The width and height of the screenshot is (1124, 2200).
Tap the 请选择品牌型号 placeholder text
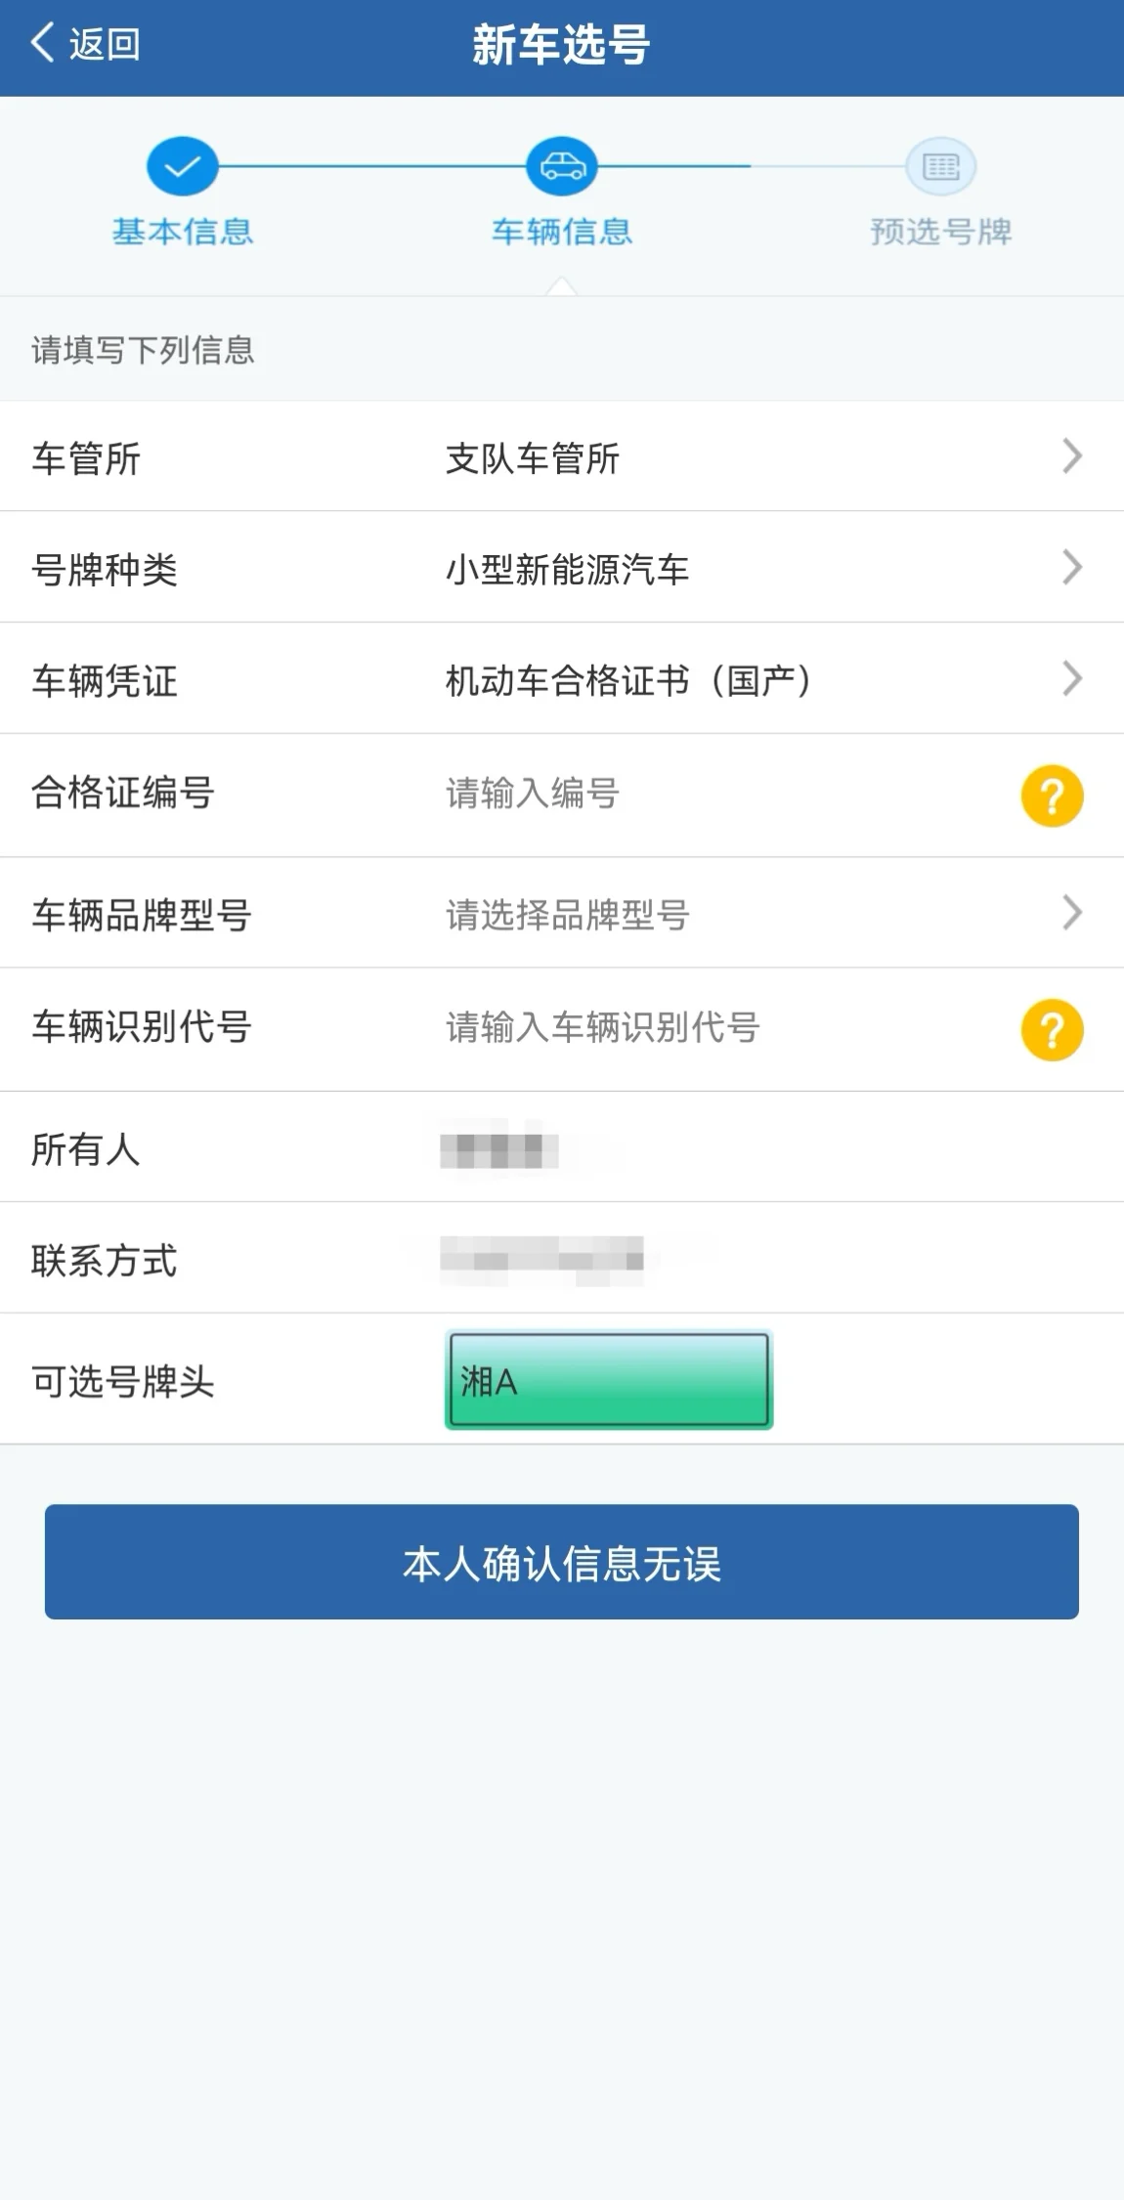click(568, 916)
